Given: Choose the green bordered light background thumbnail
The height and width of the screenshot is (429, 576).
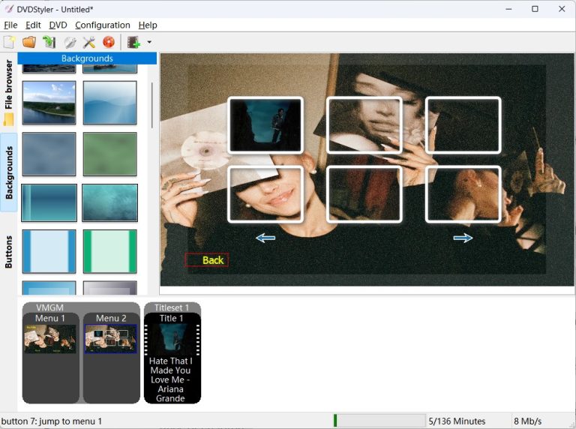Looking at the screenshot, I should tap(109, 251).
